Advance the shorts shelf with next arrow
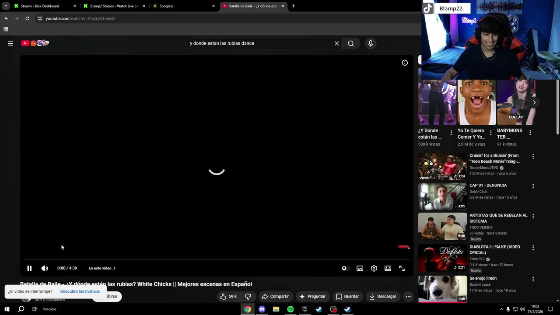The image size is (560, 315). pos(534,102)
